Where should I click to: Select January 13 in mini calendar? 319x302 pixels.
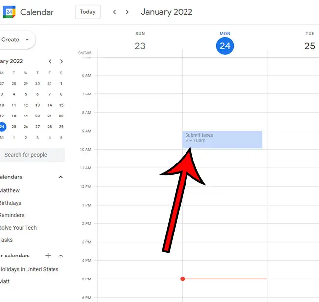pos(38,105)
